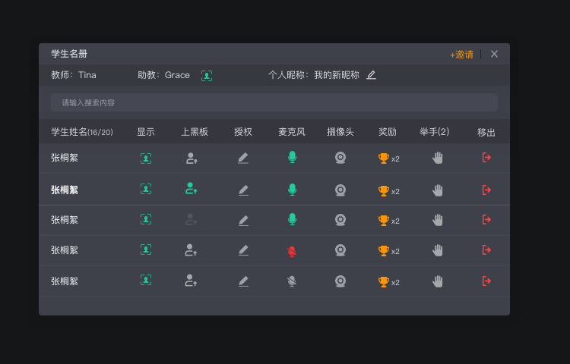Toggle display in the gray muted microphone row
The width and height of the screenshot is (570, 364).
pos(146,280)
